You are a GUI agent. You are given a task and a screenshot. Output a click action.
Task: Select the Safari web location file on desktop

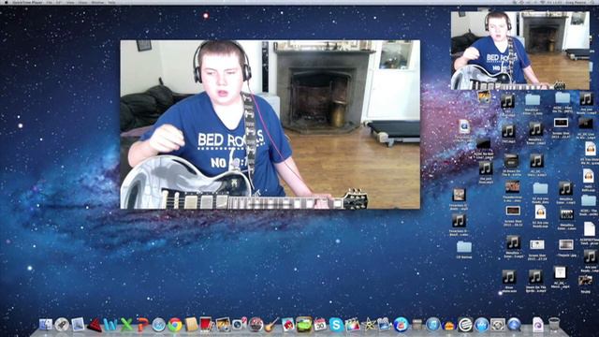[464, 127]
